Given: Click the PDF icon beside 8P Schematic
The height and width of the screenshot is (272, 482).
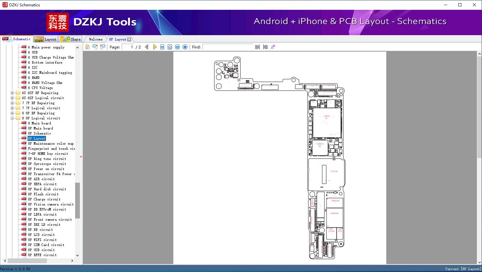Looking at the screenshot, I should (x=24, y=133).
